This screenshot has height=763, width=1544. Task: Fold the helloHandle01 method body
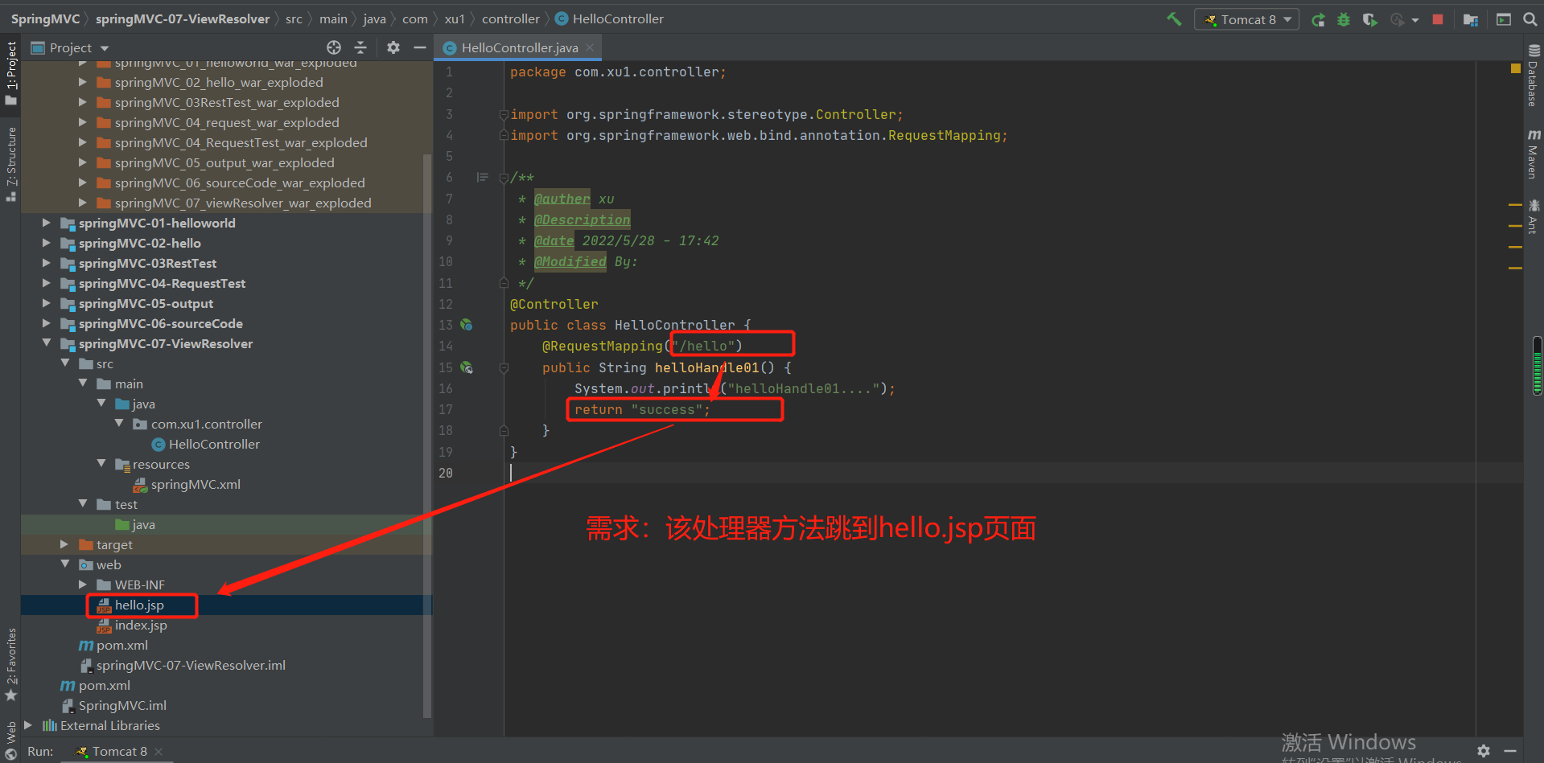[x=504, y=367]
